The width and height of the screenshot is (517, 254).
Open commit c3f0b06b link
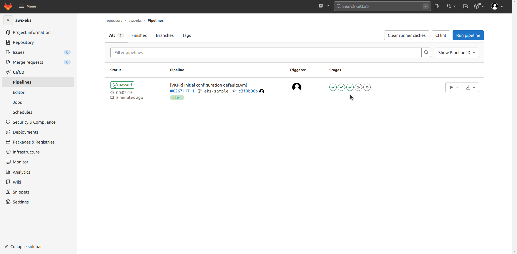(248, 91)
